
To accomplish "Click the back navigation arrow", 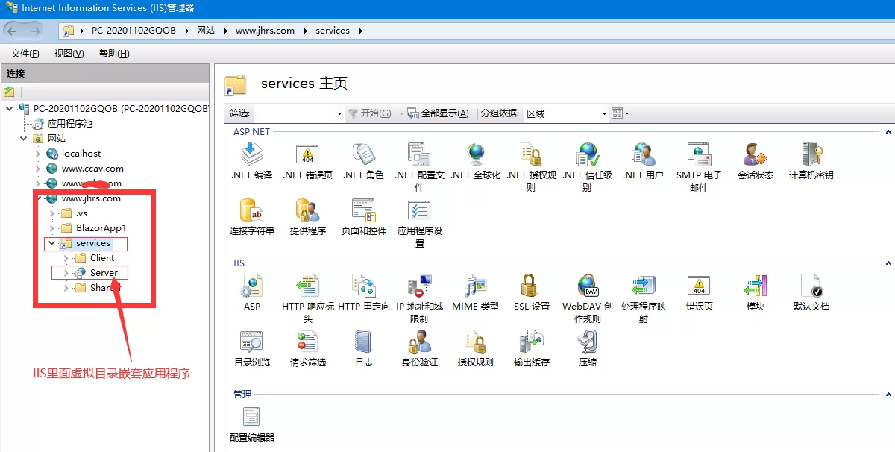I will (13, 31).
